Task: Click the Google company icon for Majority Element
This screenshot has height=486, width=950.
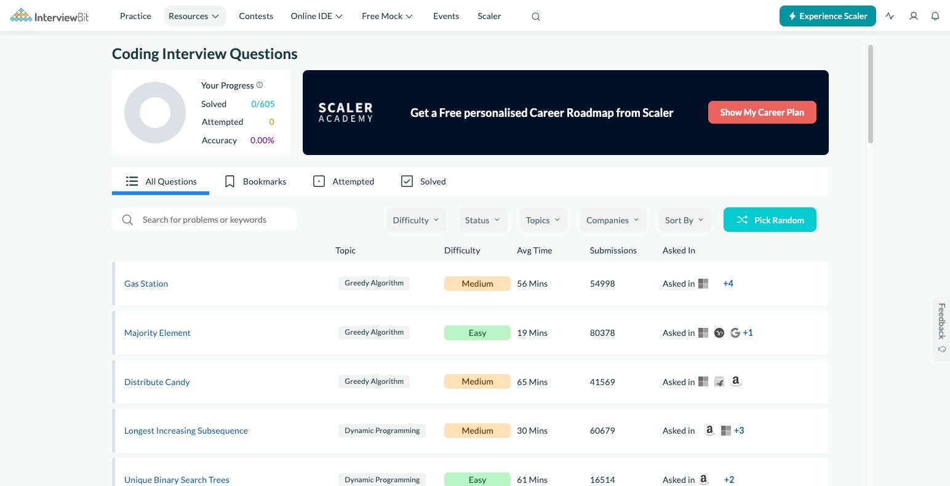Action: coord(735,333)
